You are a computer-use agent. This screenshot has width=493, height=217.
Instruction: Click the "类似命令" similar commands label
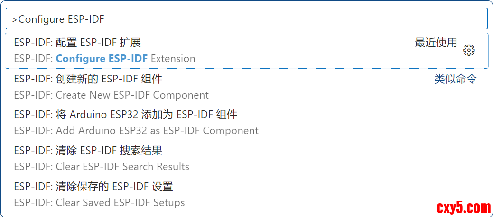(x=455, y=79)
